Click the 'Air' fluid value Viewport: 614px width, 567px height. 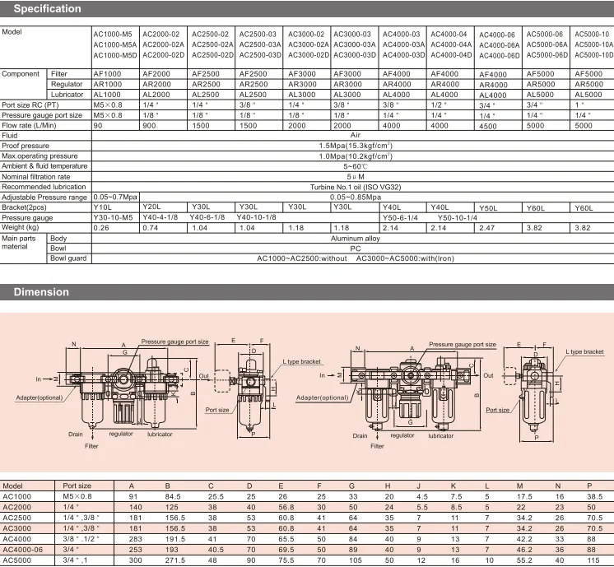tap(356, 135)
